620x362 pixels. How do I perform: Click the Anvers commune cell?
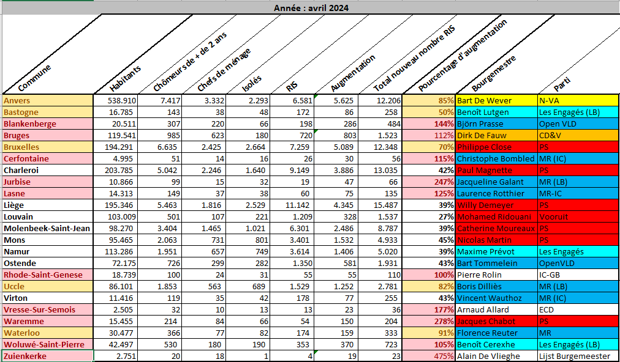[x=48, y=100]
